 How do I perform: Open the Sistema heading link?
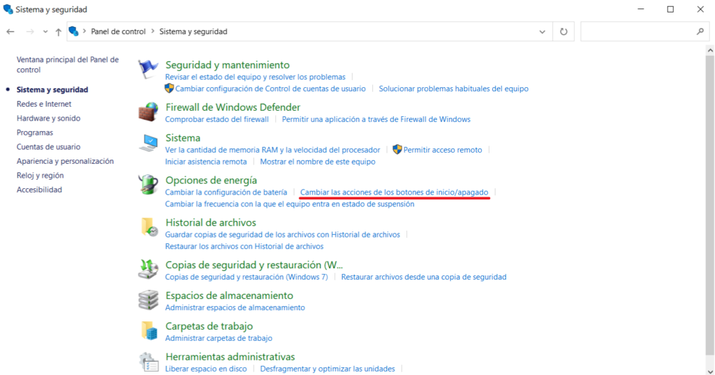pyautogui.click(x=183, y=138)
